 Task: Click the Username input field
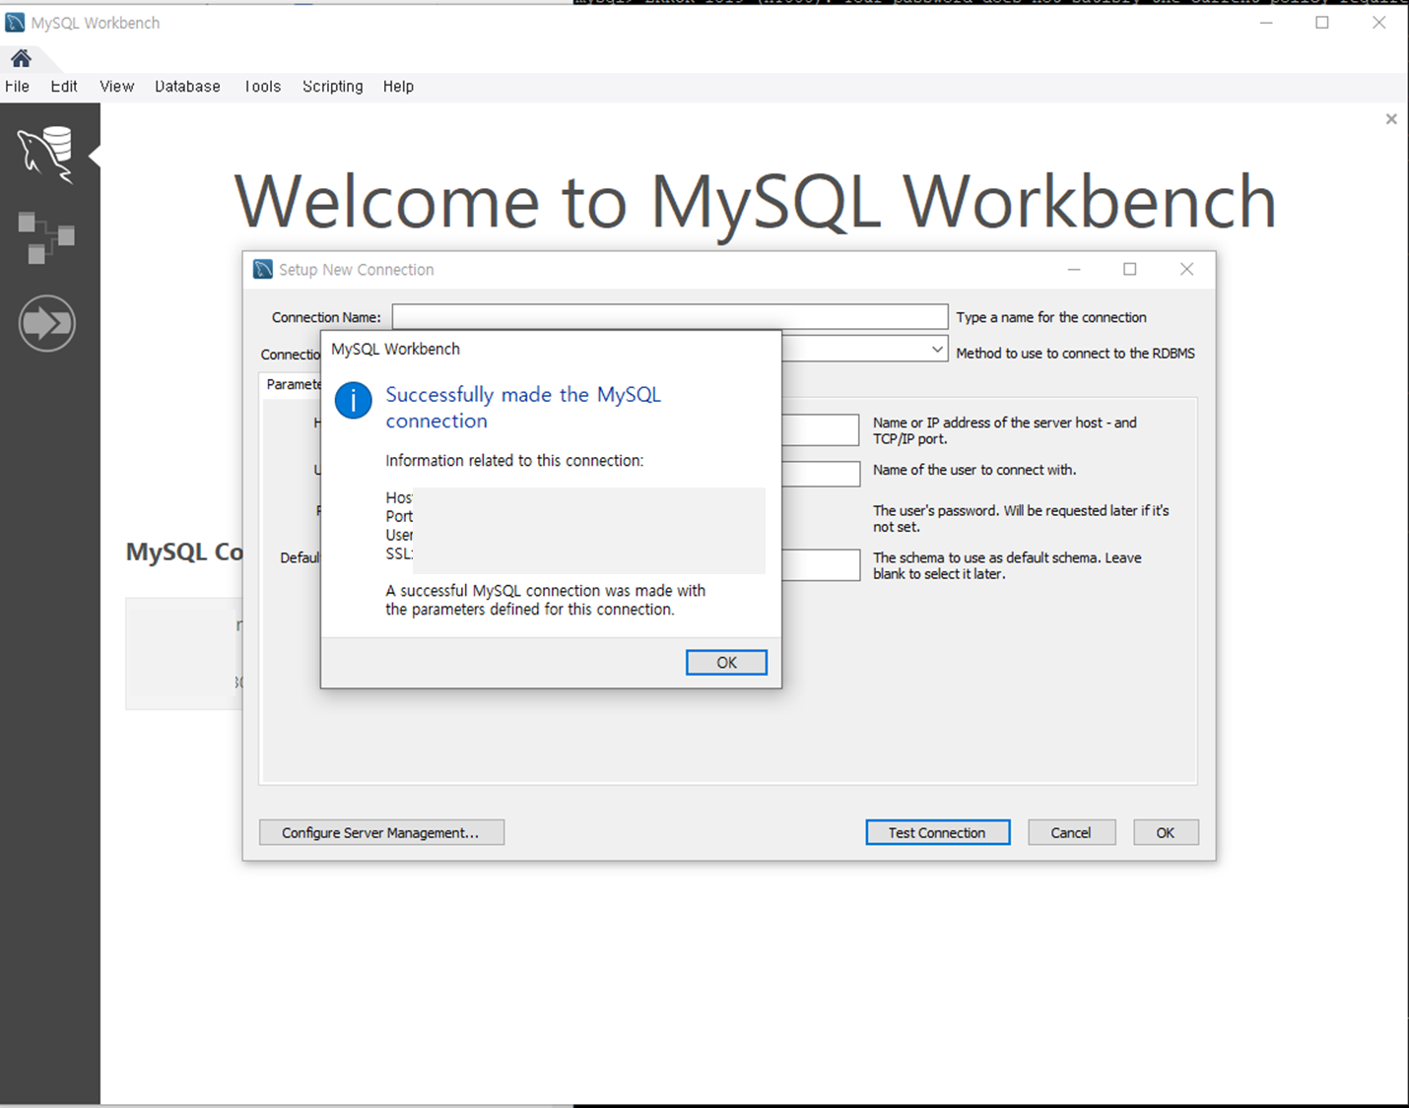(821, 474)
